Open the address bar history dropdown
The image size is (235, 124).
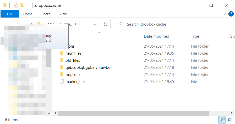(x=95, y=24)
